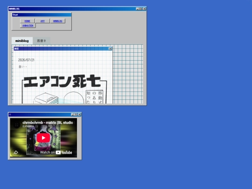The height and width of the screenshot is (189, 252).
Task: Open the HOME link in Start panel
Action: [x=28, y=21]
